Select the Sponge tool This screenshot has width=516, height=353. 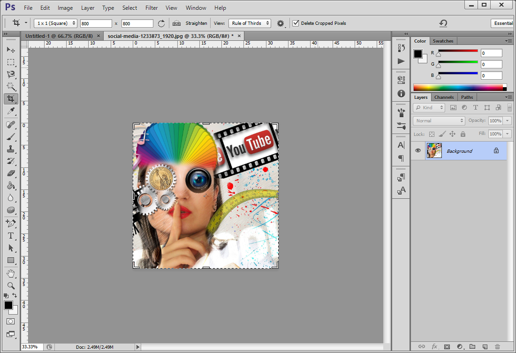(x=11, y=210)
